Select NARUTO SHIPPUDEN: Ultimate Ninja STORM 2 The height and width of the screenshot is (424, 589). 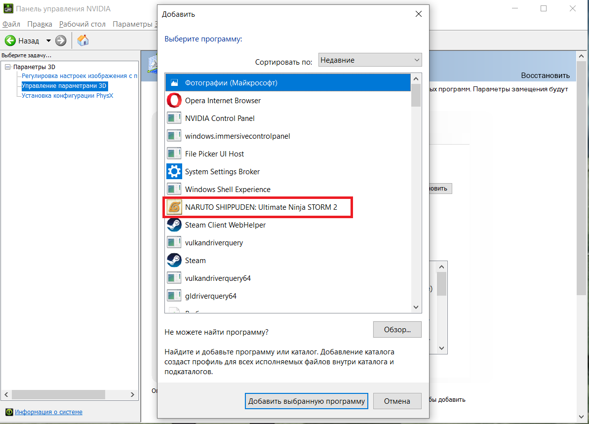(288, 207)
